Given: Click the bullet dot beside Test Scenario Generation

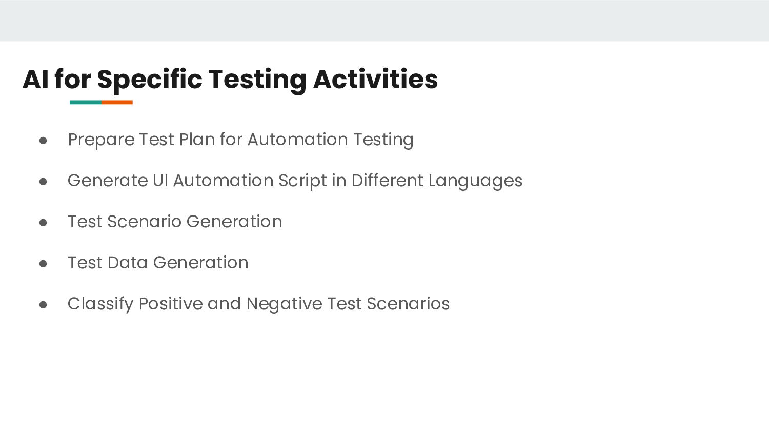Looking at the screenshot, I should [x=43, y=223].
